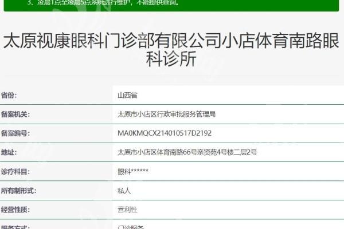Select the 经营性质 field label
Viewport: 344px width, 229px height.
pos(15,209)
